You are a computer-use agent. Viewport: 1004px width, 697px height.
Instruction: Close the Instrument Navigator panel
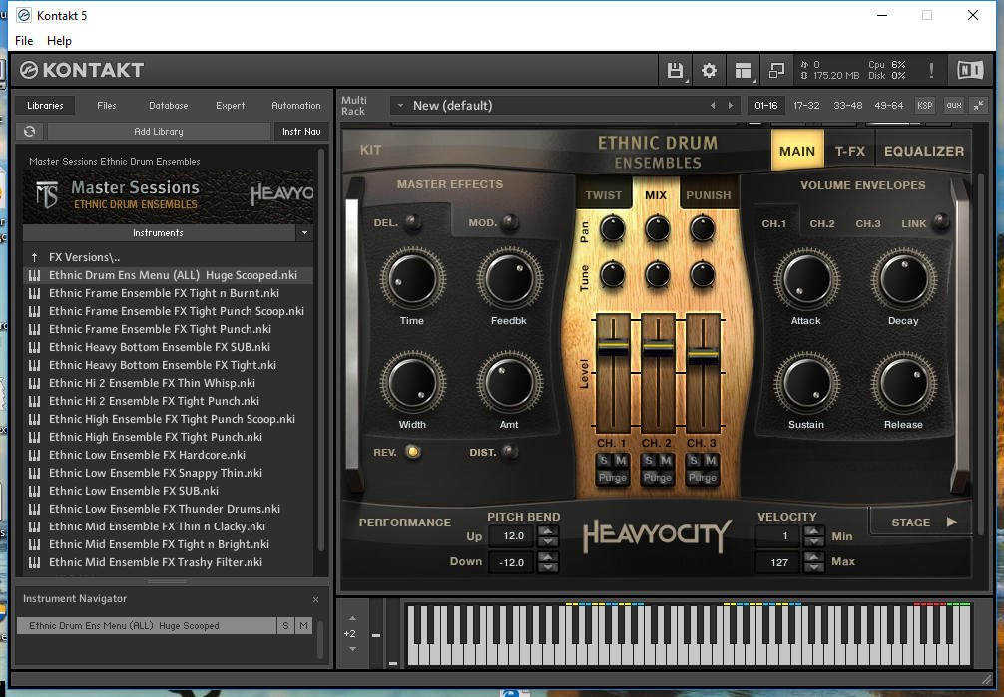click(315, 599)
